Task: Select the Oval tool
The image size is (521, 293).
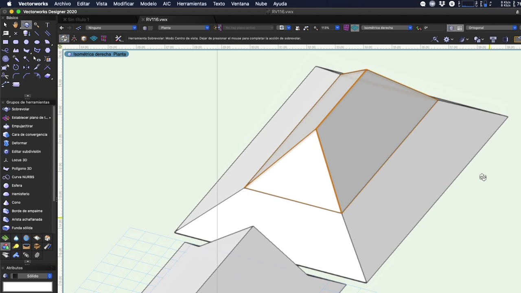Action: [37, 42]
